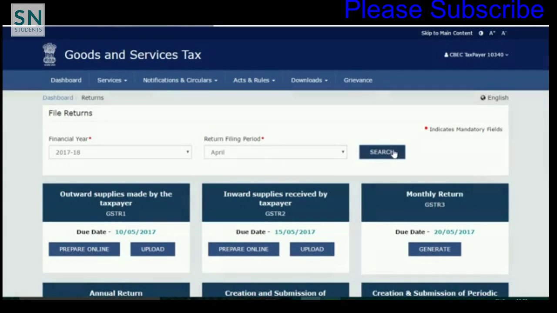
Task: Decrease font size with A- icon
Action: point(503,33)
